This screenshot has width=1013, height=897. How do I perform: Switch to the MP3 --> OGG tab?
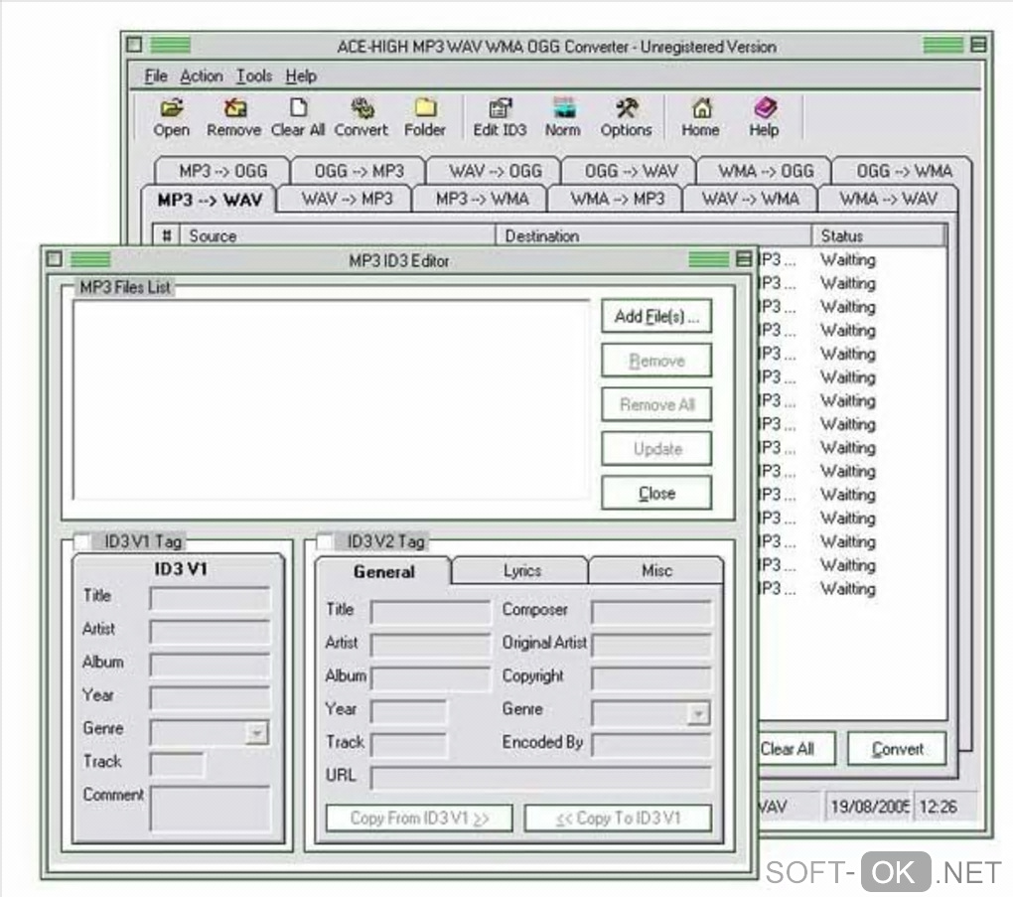coord(222,171)
